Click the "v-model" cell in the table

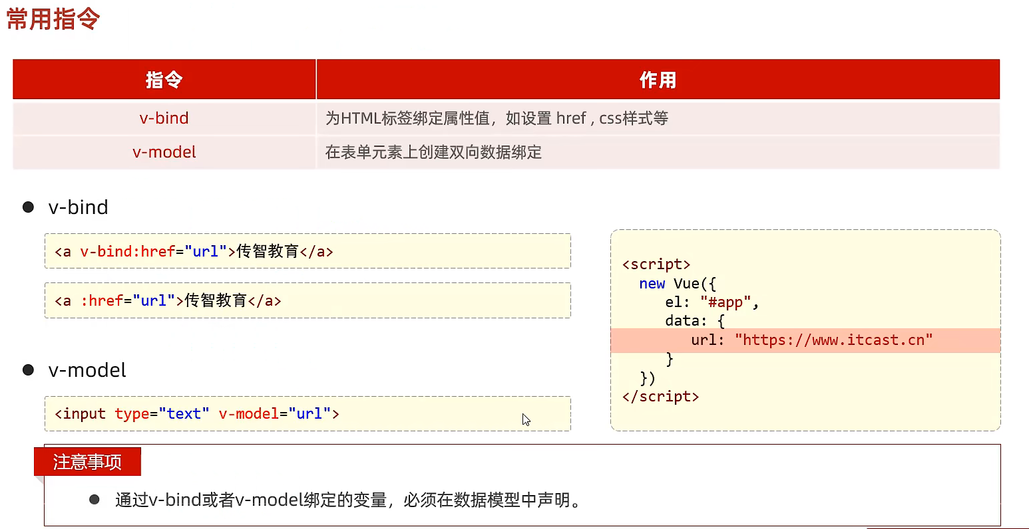pos(164,152)
